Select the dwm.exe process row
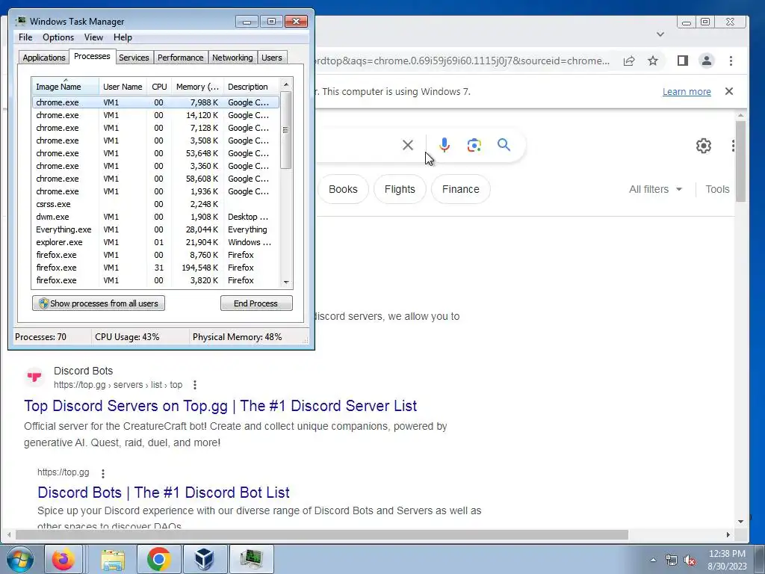765x574 pixels. (x=155, y=217)
